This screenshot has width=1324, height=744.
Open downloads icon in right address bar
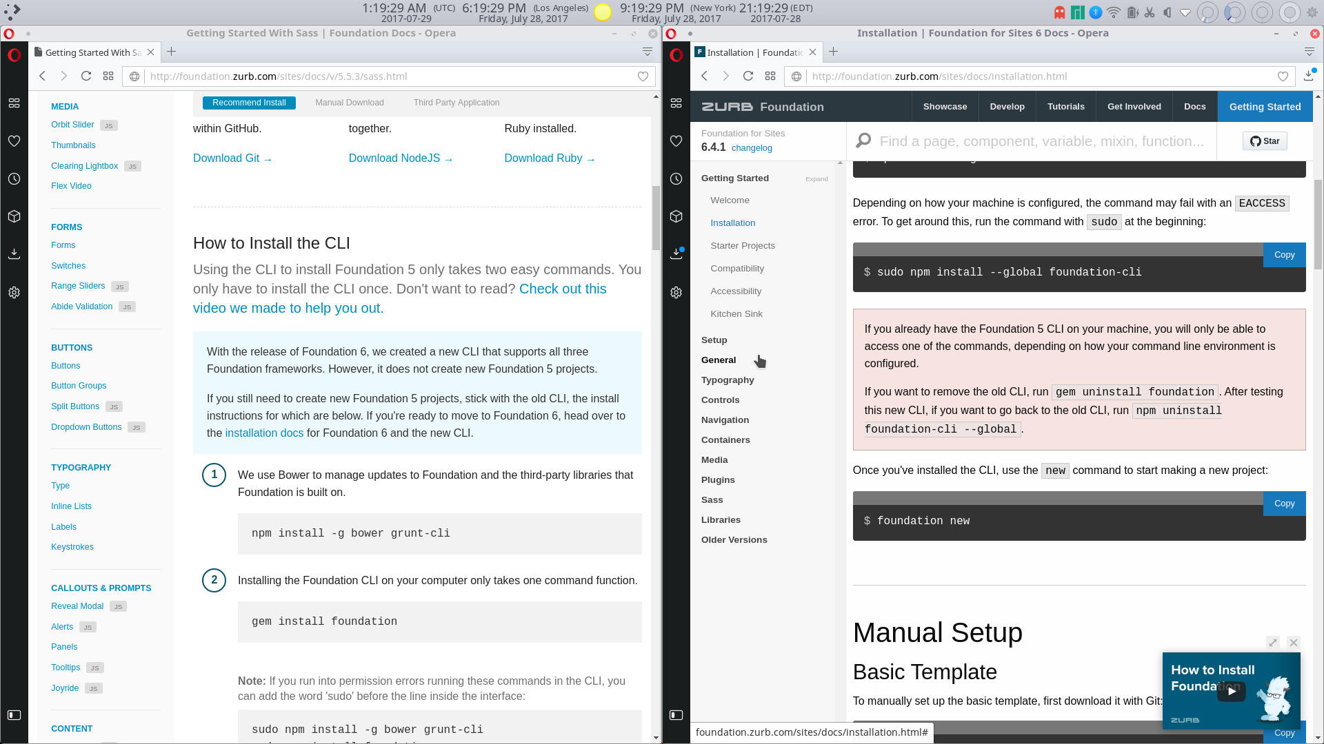pyautogui.click(x=1309, y=76)
